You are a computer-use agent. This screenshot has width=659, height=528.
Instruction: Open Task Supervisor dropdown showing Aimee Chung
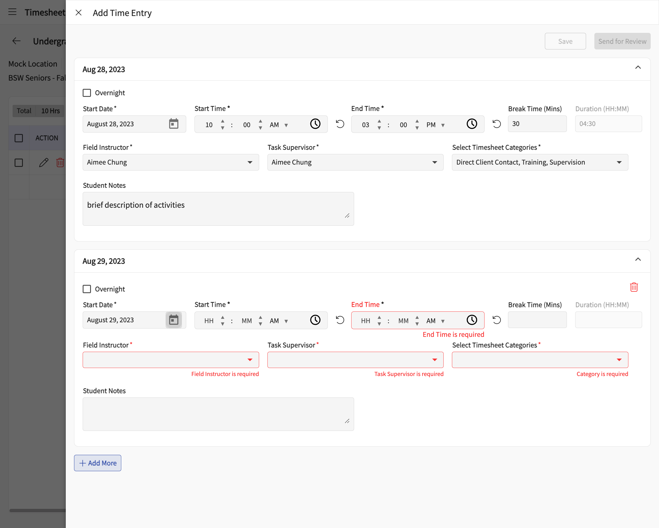(x=355, y=162)
